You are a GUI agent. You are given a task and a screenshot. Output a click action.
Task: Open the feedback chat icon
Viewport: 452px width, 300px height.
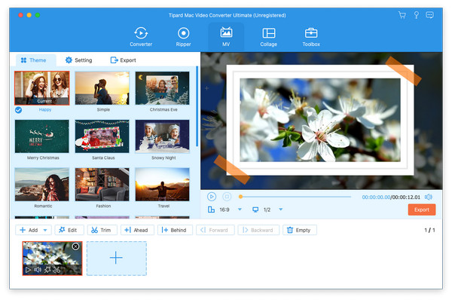[x=429, y=15]
